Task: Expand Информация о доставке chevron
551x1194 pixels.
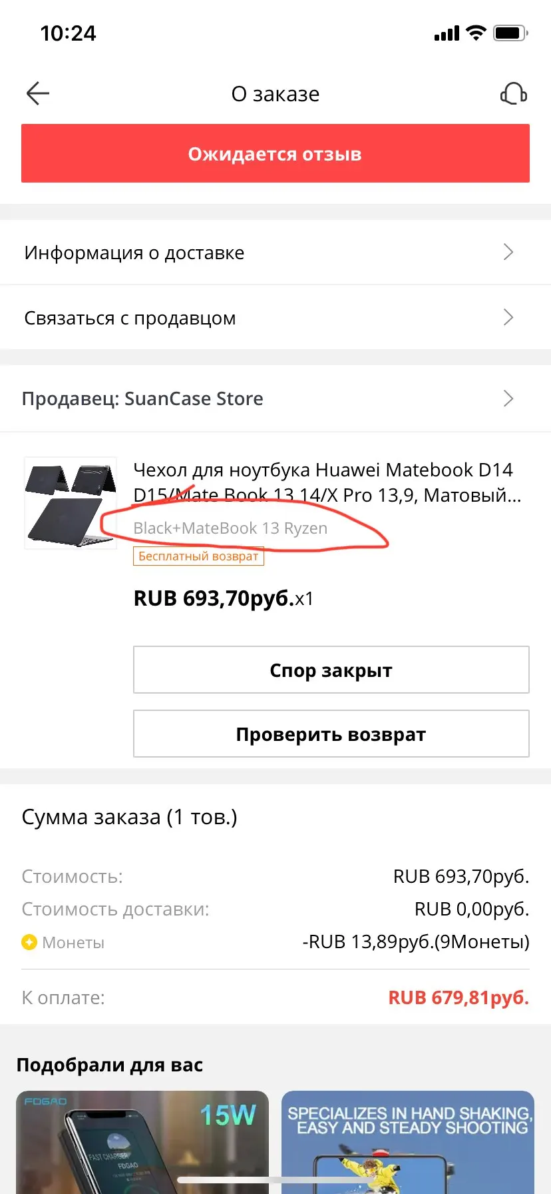Action: pyautogui.click(x=508, y=252)
